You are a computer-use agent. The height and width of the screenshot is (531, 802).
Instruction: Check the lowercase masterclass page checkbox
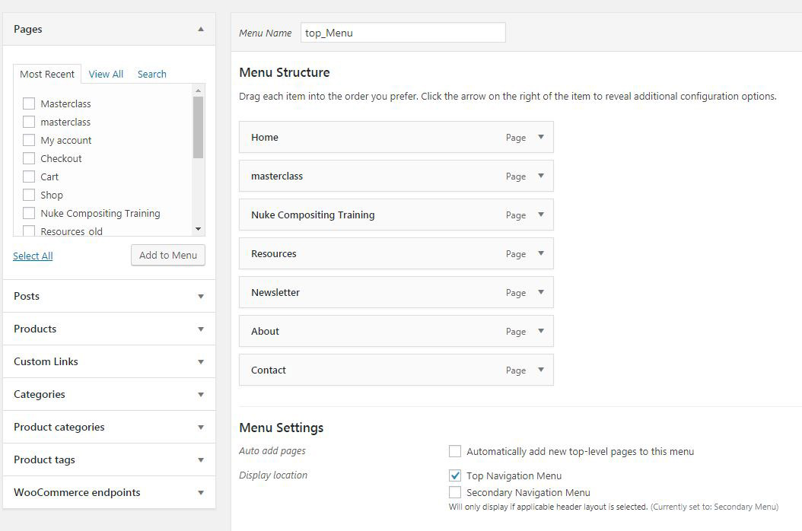(x=29, y=122)
